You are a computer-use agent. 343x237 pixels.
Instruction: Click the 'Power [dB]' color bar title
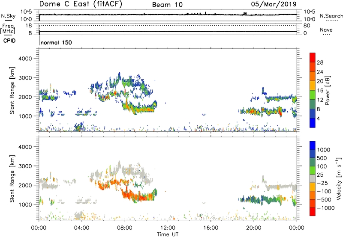pyautogui.click(x=327, y=90)
